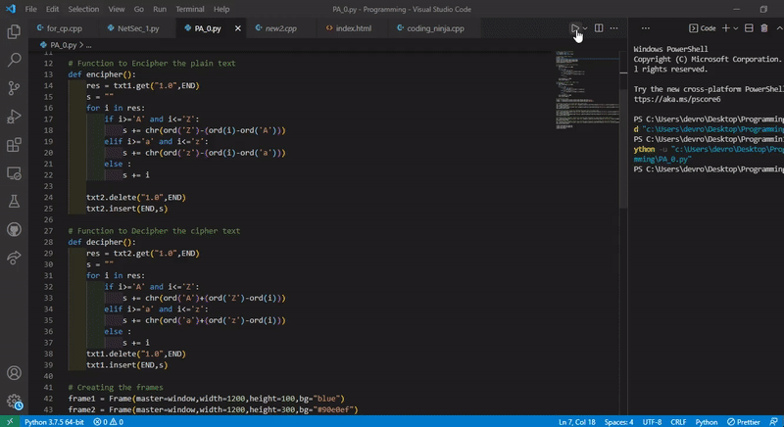Change end of line sequence CRLF

click(x=678, y=422)
